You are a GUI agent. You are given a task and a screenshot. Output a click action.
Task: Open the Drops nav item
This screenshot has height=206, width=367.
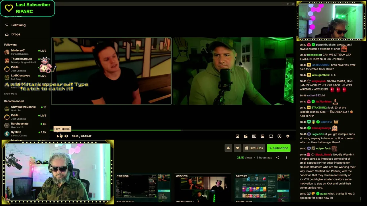(16, 34)
